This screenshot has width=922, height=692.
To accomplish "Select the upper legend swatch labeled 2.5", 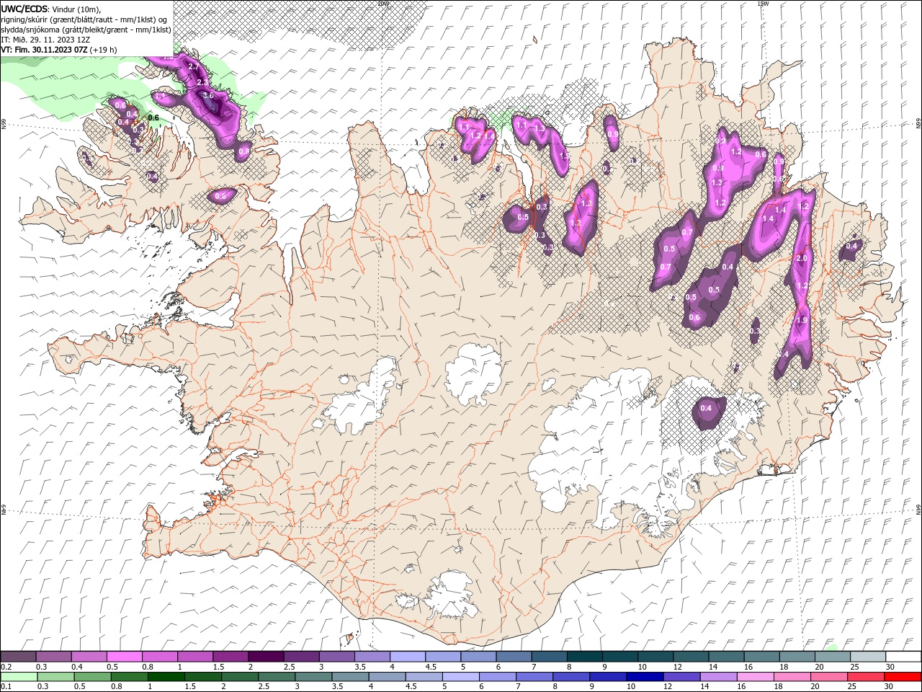I will (302, 657).
